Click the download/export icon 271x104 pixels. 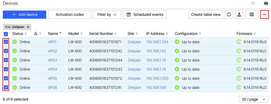coord(239,15)
